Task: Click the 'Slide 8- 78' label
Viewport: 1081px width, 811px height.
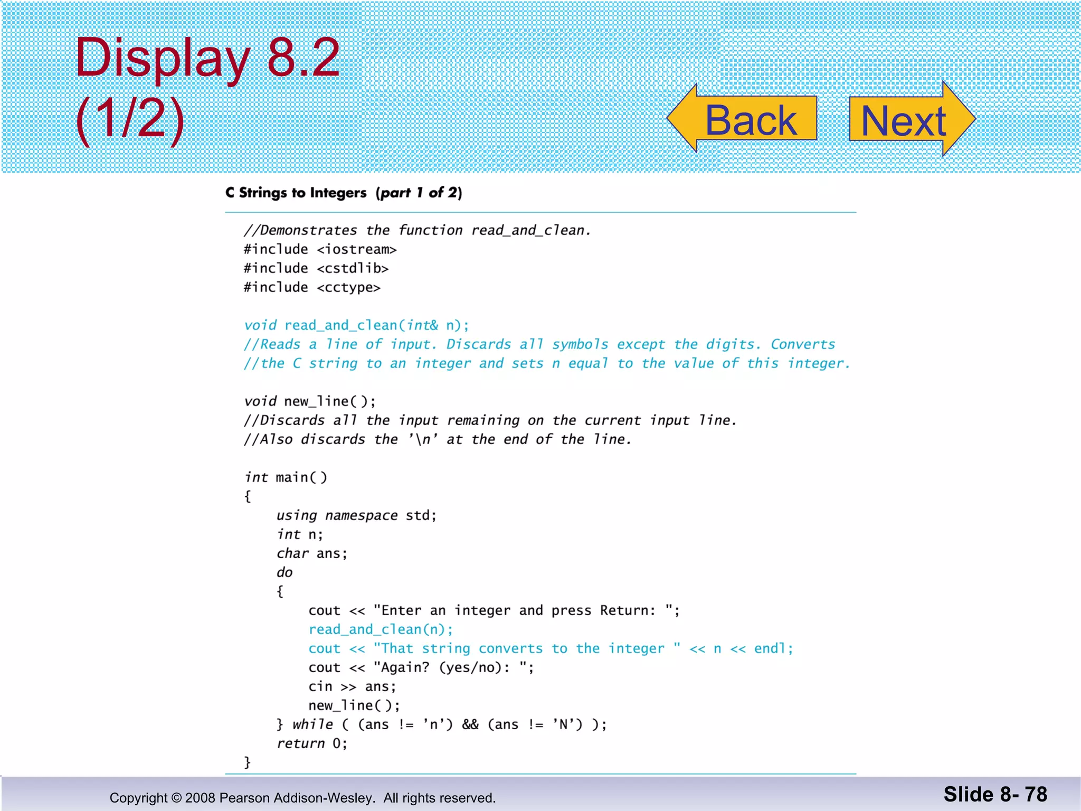Action: [995, 794]
